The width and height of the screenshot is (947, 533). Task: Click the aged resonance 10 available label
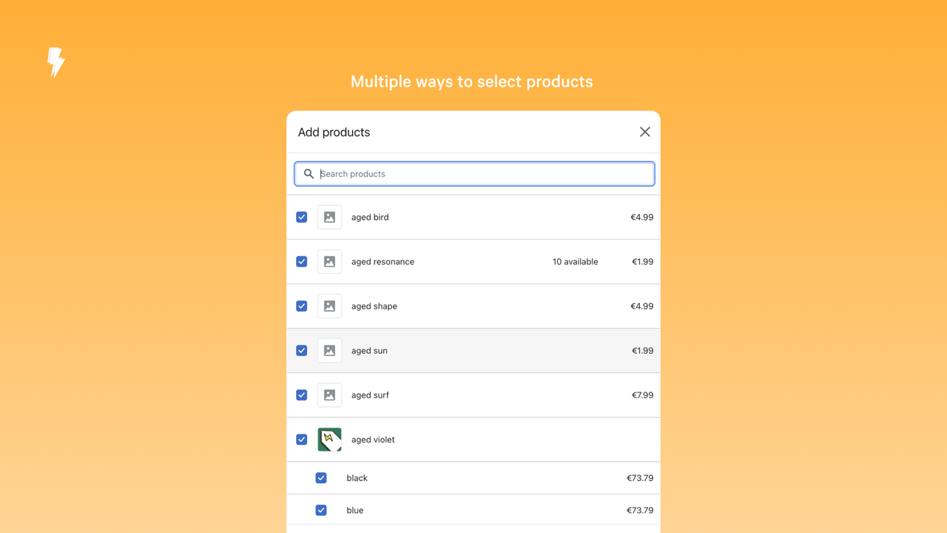(x=575, y=261)
